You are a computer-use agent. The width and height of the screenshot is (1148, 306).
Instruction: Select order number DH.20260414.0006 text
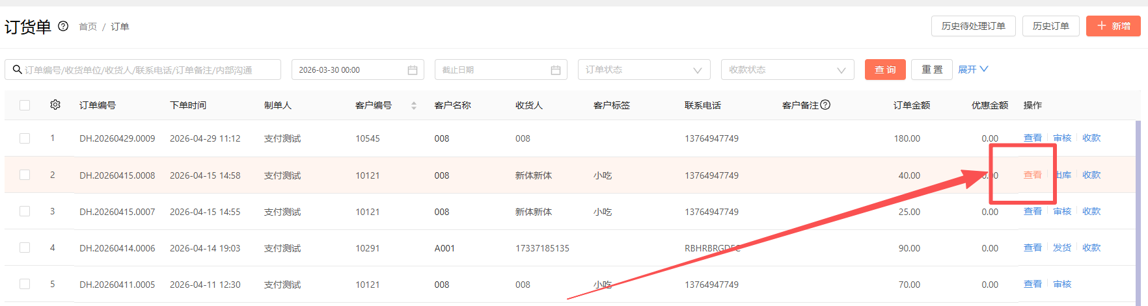point(117,248)
